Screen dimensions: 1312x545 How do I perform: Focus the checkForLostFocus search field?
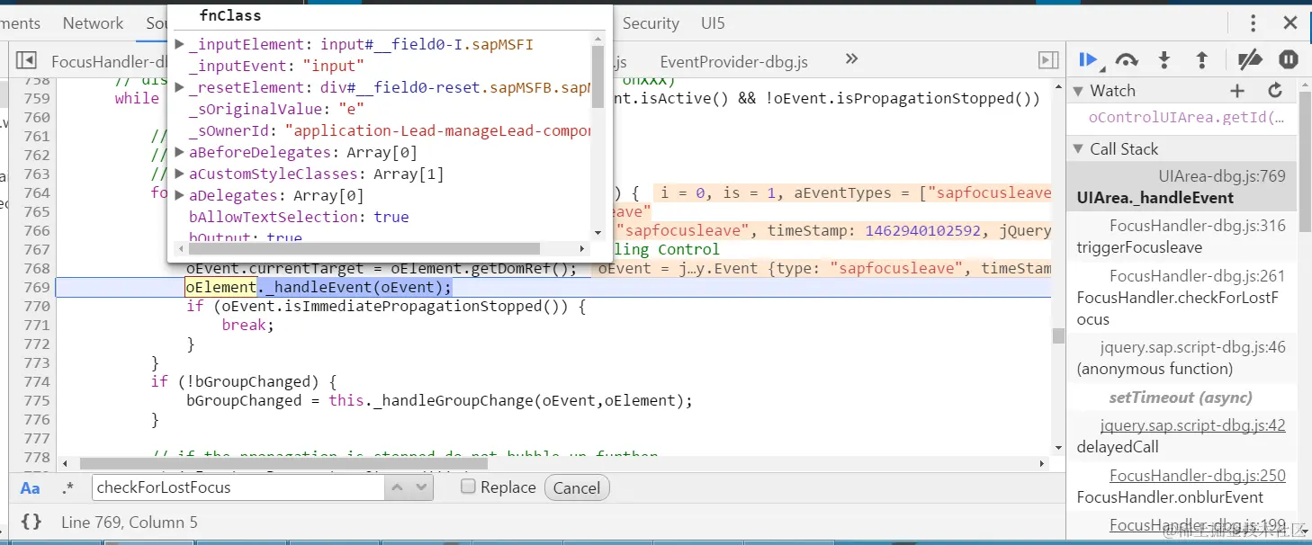coord(238,487)
